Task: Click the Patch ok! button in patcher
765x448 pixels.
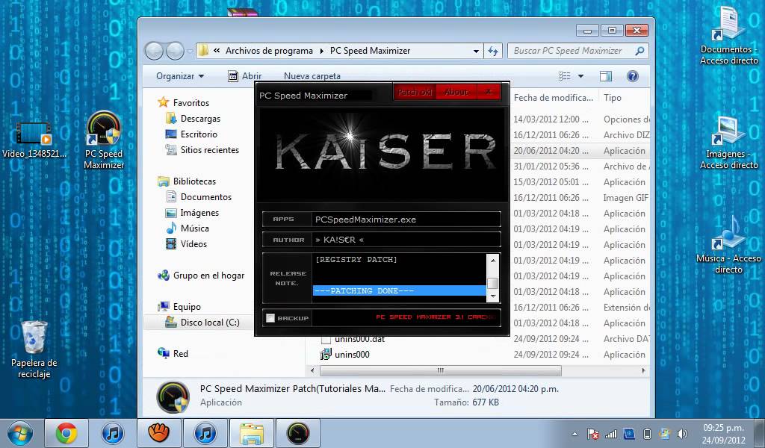Action: pyautogui.click(x=415, y=92)
